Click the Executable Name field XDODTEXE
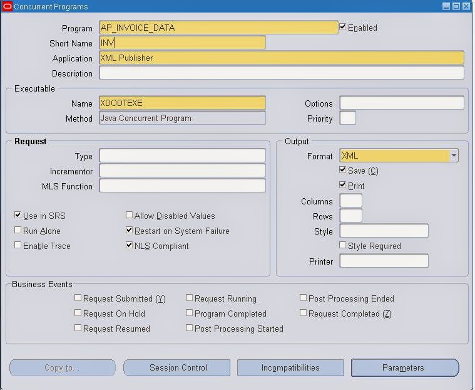Image resolution: width=475 pixels, height=390 pixels. [x=183, y=103]
